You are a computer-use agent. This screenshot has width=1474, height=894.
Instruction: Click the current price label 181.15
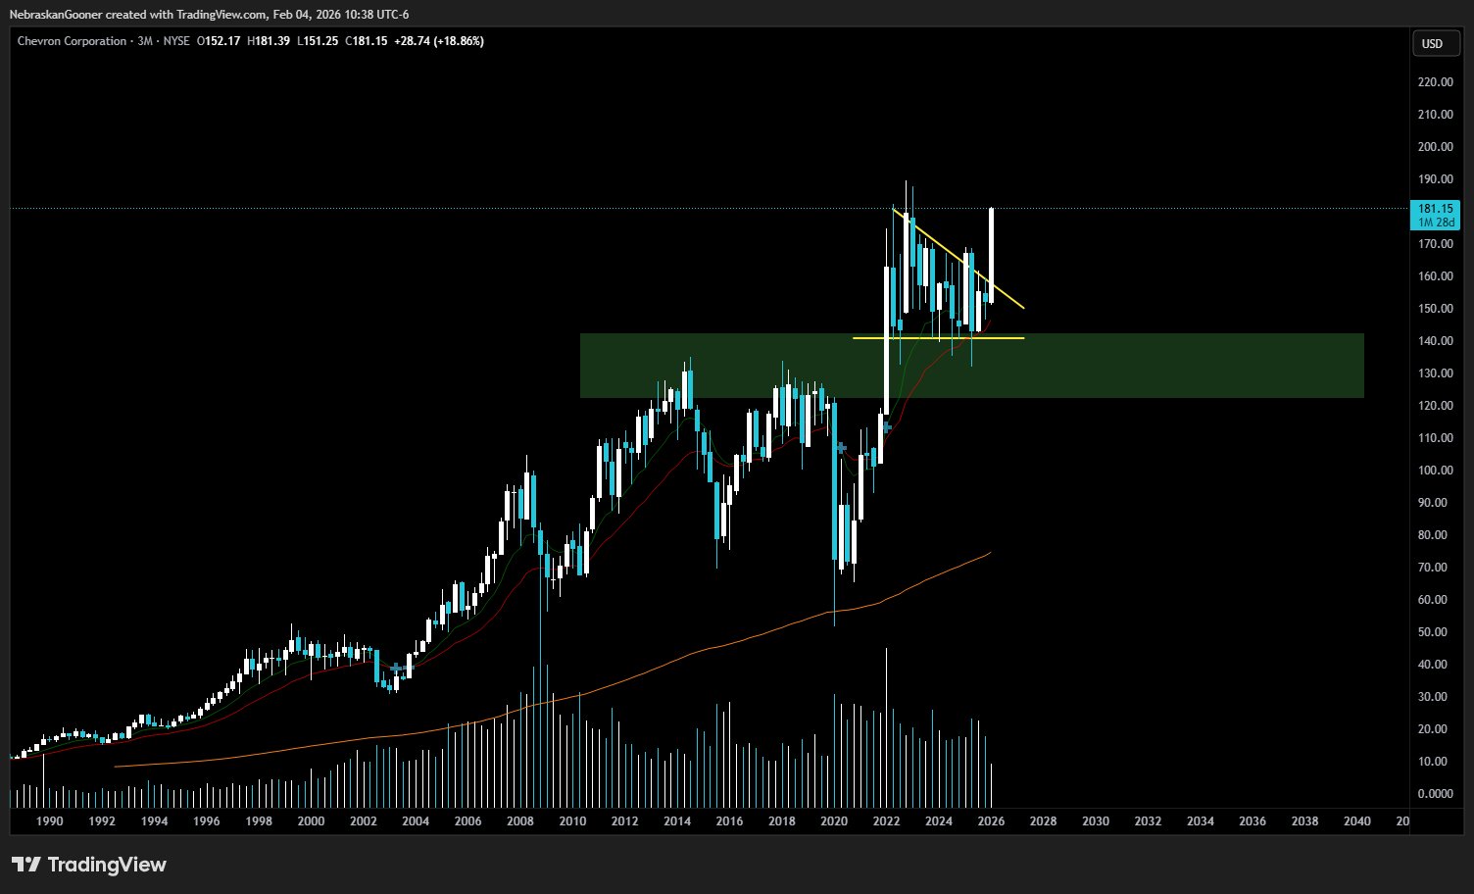coord(1434,209)
